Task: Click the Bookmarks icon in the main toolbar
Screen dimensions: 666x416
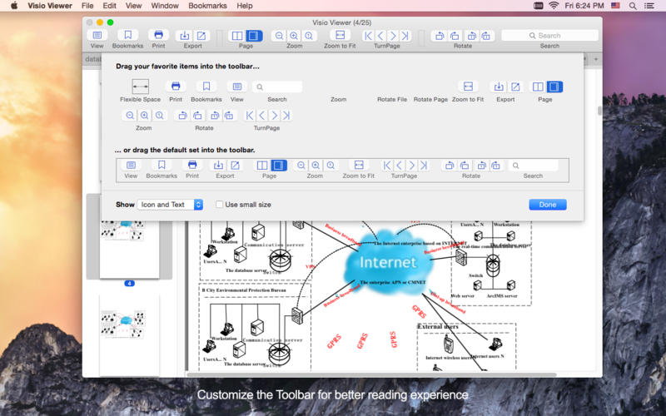Action: coord(127,36)
